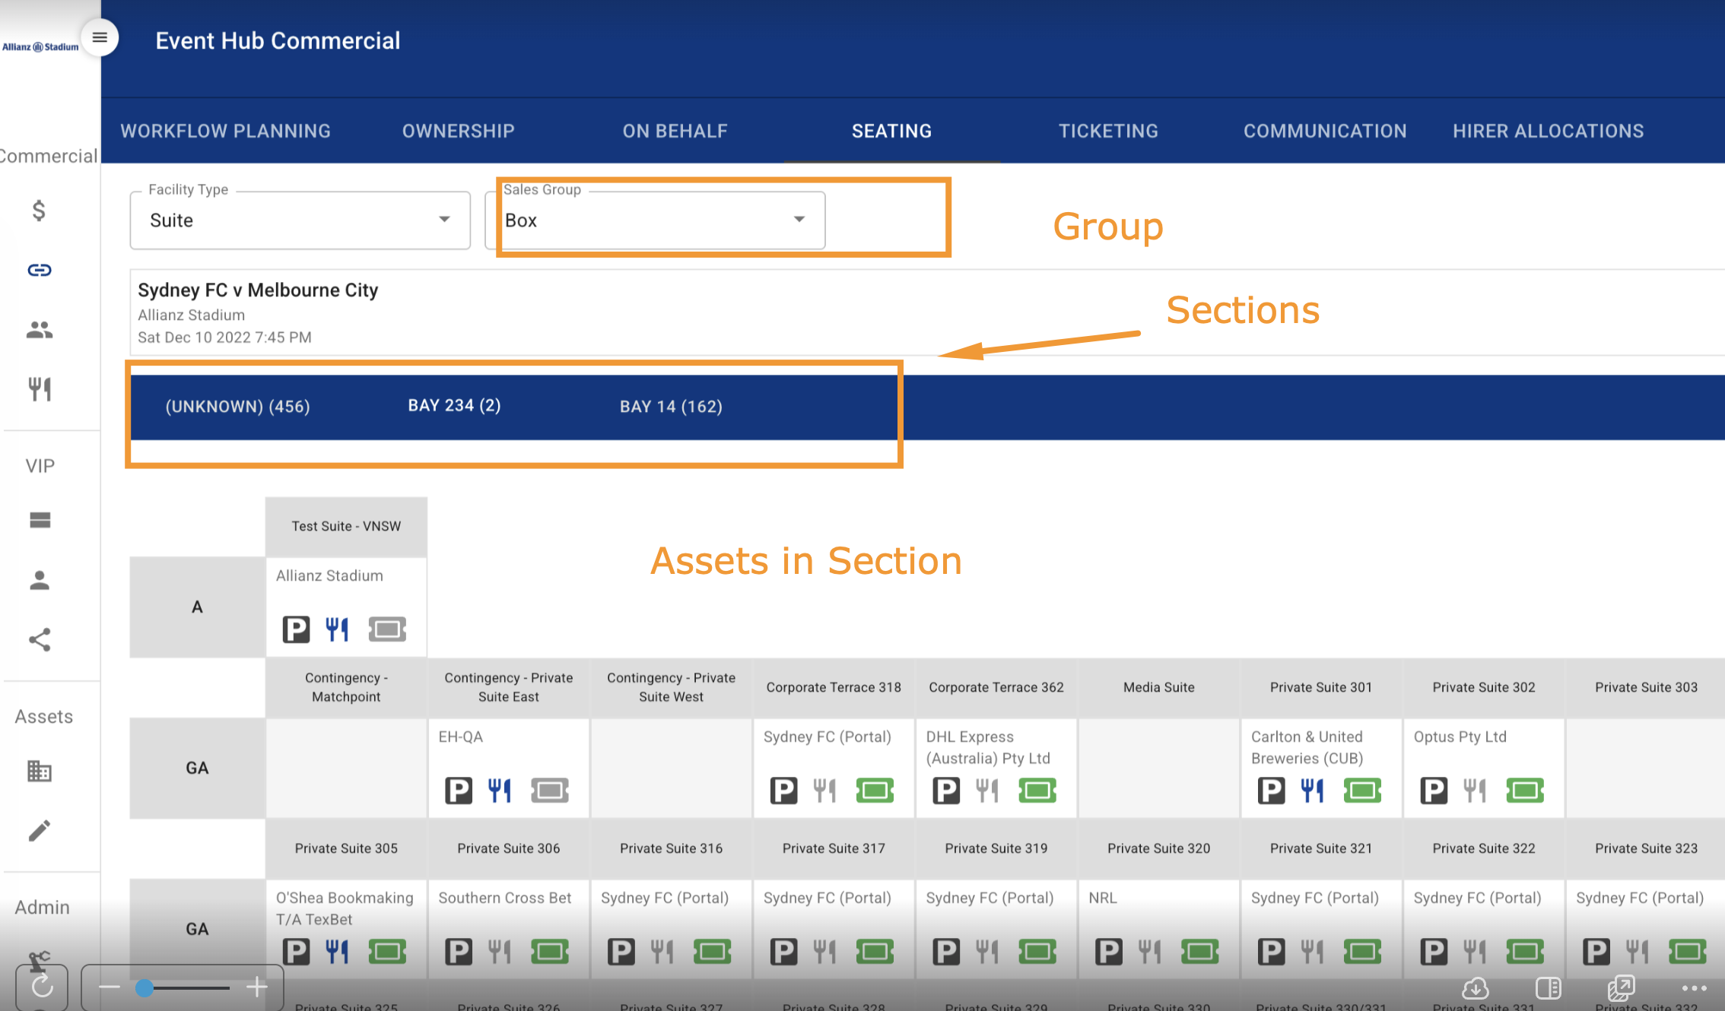The height and width of the screenshot is (1011, 1725).
Task: Select the link icon in the sidebar
Action: 40,270
